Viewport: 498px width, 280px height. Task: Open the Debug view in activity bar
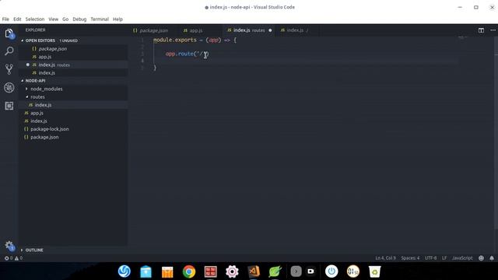pos(9,88)
